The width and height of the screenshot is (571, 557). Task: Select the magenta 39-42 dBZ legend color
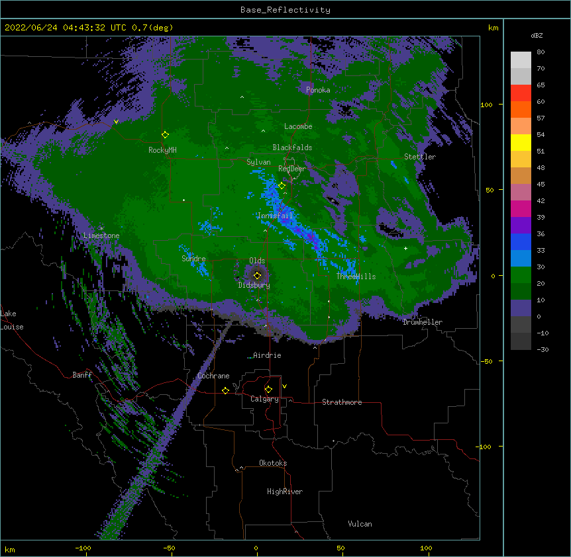click(521, 208)
